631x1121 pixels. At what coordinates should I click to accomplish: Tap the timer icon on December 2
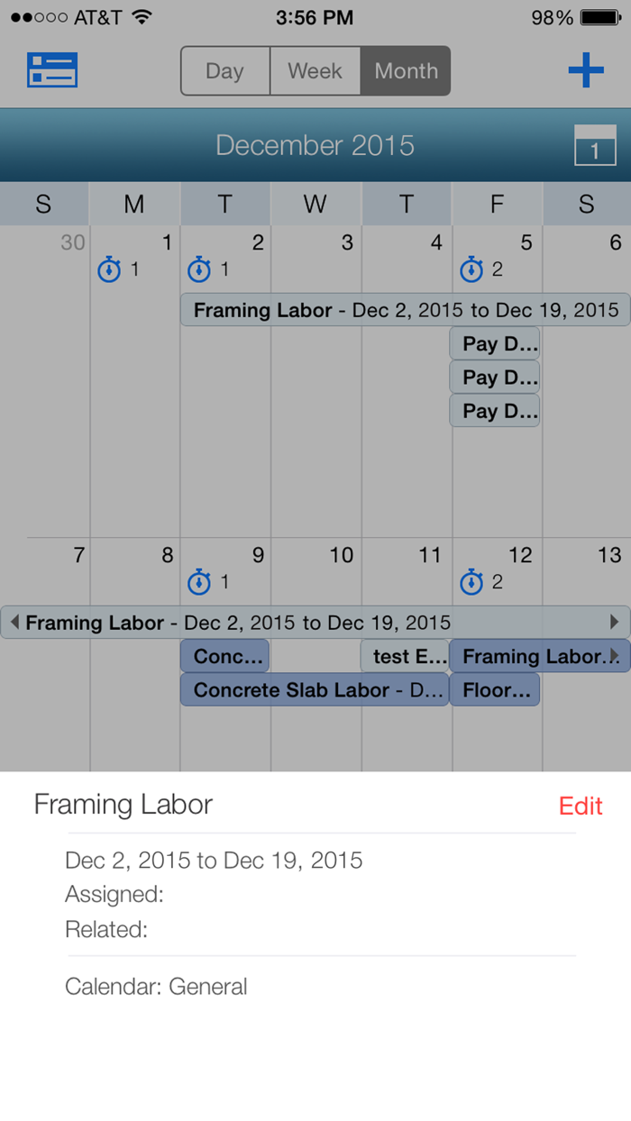coord(198,269)
